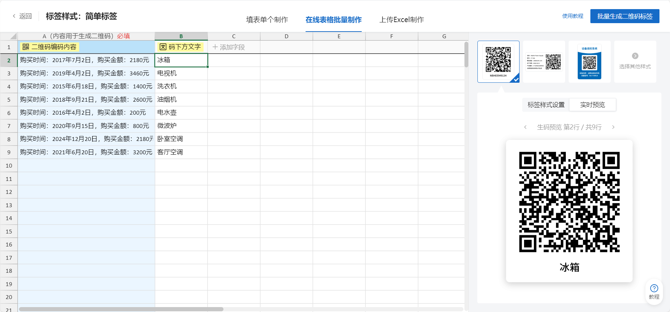
Task: Click cell containing 卧室空调
Action: pos(181,139)
